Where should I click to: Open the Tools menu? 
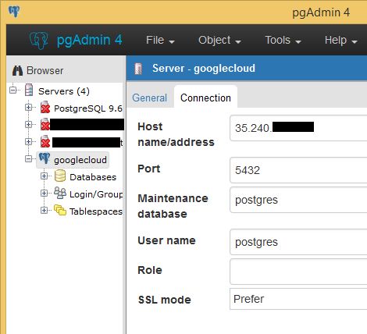(x=283, y=41)
